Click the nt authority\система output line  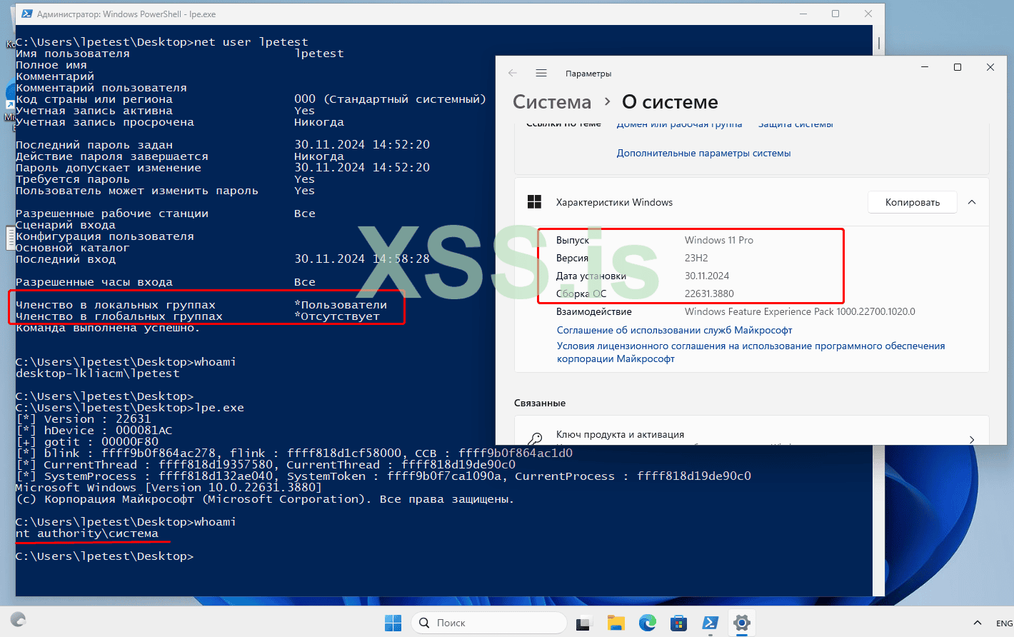pos(87,533)
